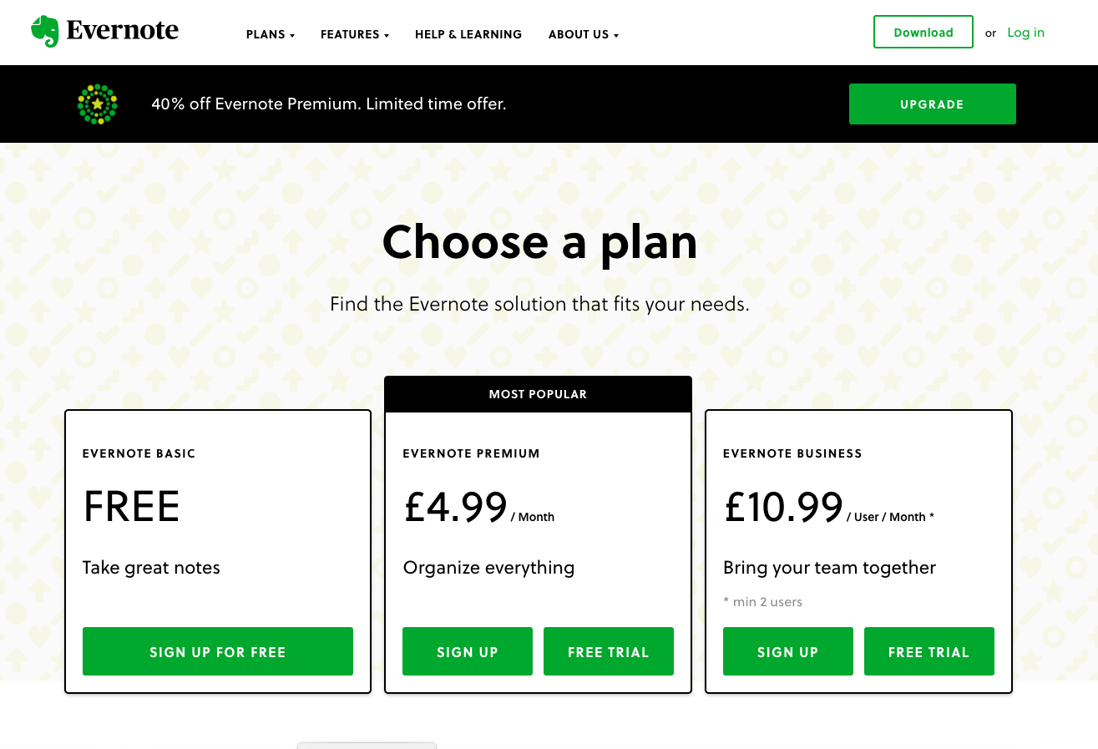Click the Evernote elephant logo icon
Image resolution: width=1098 pixels, height=749 pixels.
point(44,32)
